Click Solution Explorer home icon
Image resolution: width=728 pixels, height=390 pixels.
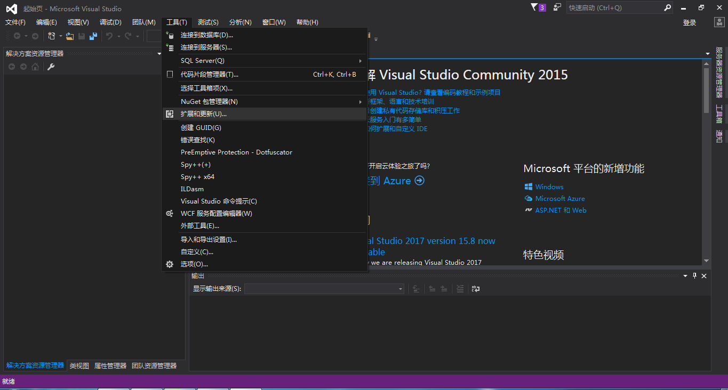pos(35,67)
